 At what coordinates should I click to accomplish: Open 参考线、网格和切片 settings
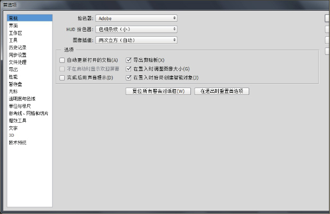click(x=28, y=113)
